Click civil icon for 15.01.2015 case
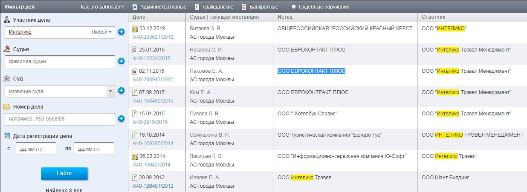The image size is (527, 192). tap(135, 114)
